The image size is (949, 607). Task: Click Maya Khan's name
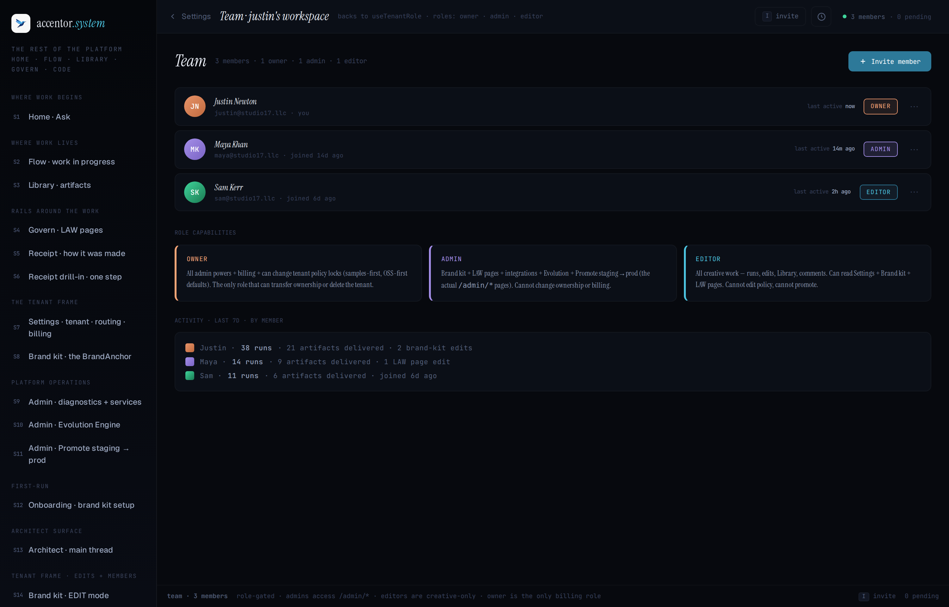click(231, 144)
